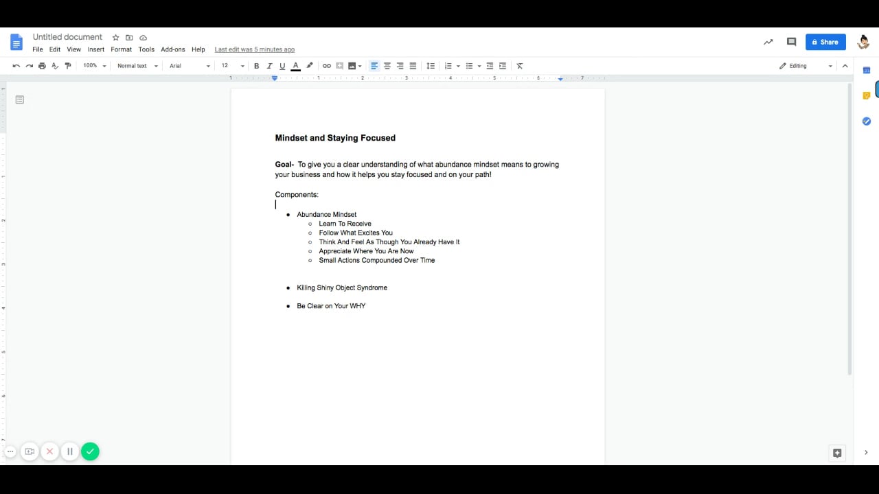Clear formatting with the Tx icon

tap(520, 66)
